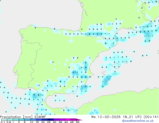159x123 pixels.
Task: Click the legend scale label '20'
Action: 43,122
